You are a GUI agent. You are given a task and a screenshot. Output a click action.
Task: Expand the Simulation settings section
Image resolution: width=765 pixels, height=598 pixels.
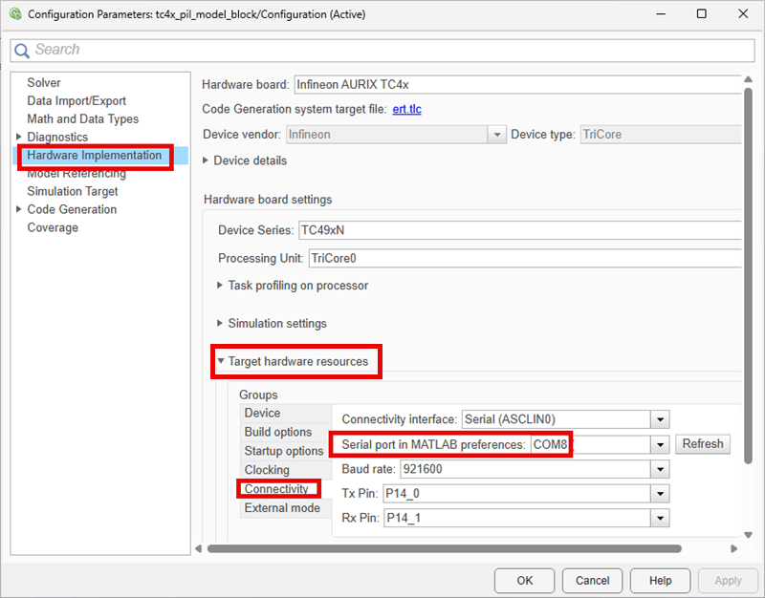(x=220, y=323)
